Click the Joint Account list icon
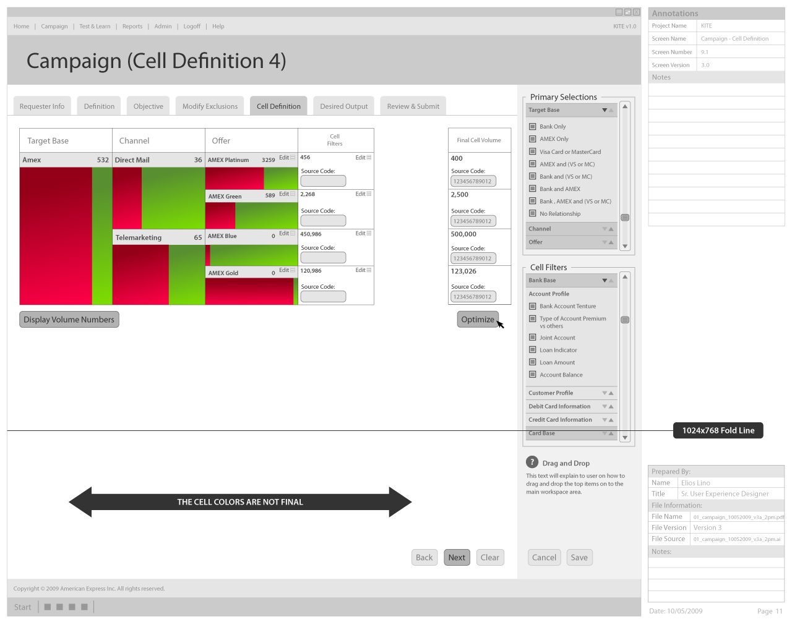792x622 pixels. click(x=532, y=338)
